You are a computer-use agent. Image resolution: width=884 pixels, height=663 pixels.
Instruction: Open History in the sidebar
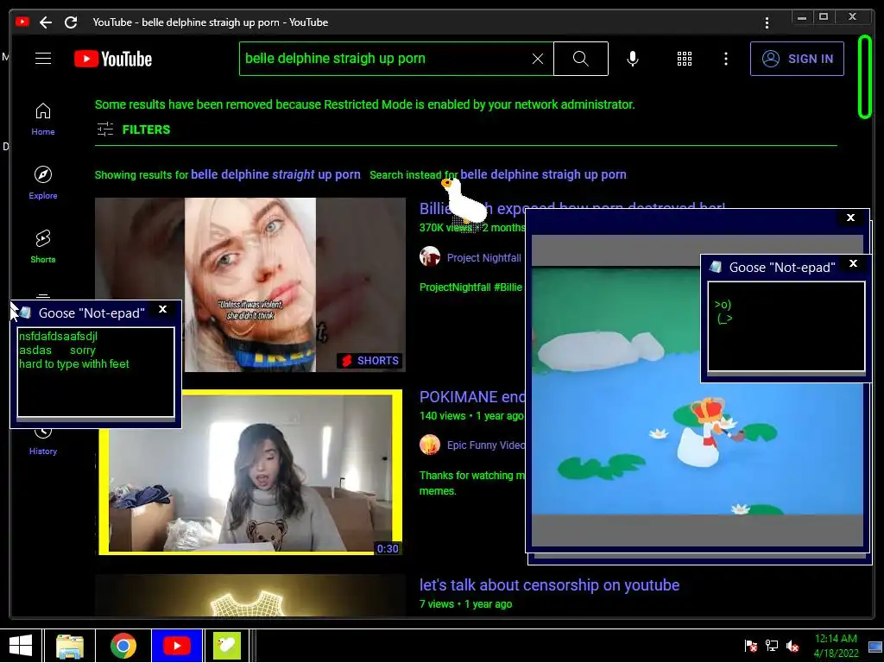click(x=43, y=442)
